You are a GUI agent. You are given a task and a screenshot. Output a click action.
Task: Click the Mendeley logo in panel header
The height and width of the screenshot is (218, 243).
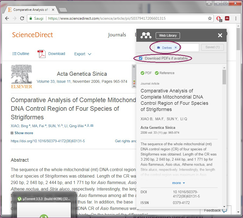[x=146, y=35]
